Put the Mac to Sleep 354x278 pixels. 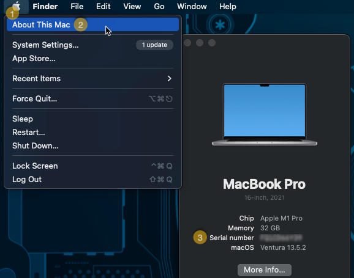[93, 119]
